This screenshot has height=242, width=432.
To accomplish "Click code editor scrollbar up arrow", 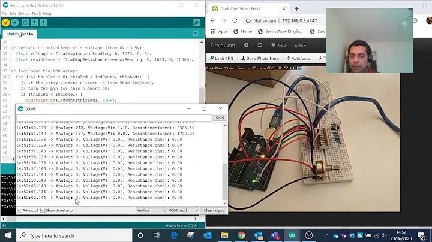I will pyautogui.click(x=202, y=42).
